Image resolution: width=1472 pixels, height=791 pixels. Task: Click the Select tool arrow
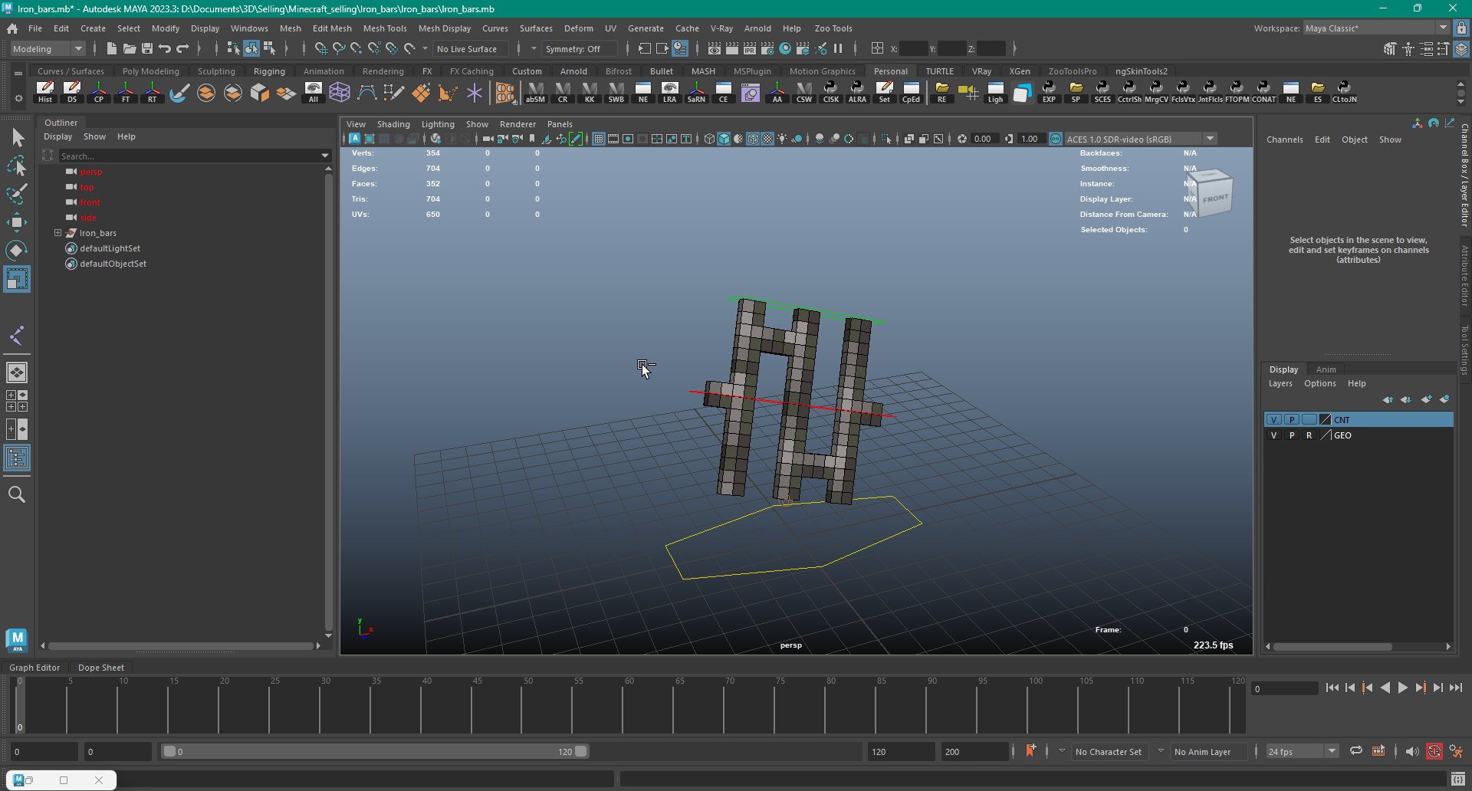(17, 137)
